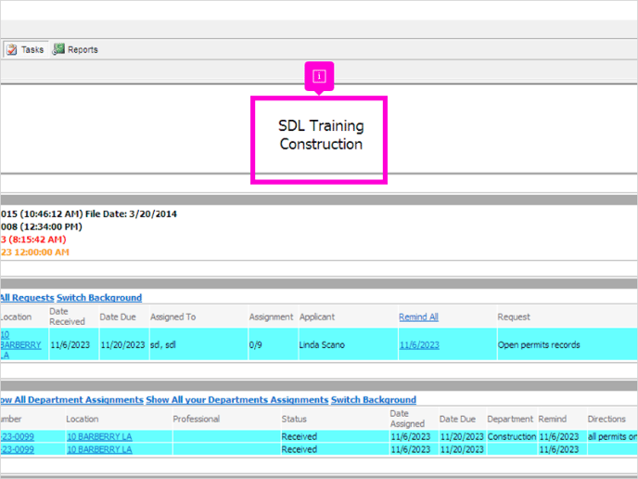Open the 11/6/2023 remind link for Linda Scano

[x=419, y=345]
